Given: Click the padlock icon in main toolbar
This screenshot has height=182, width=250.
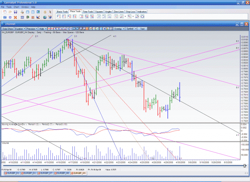Looking at the screenshot, I should click(45, 12).
